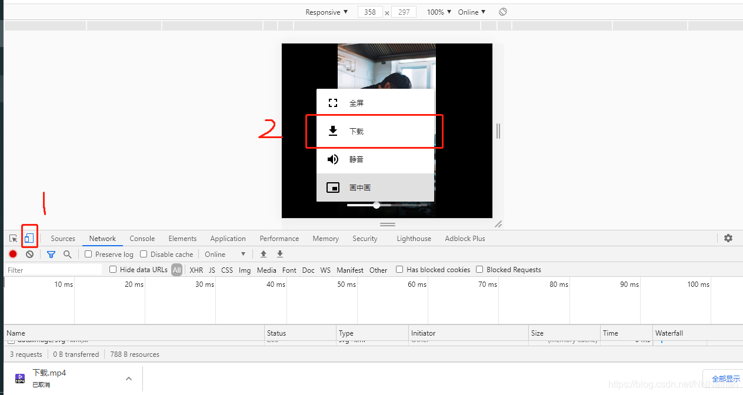
Task: Filter requests by Doc type
Action: [x=308, y=270]
